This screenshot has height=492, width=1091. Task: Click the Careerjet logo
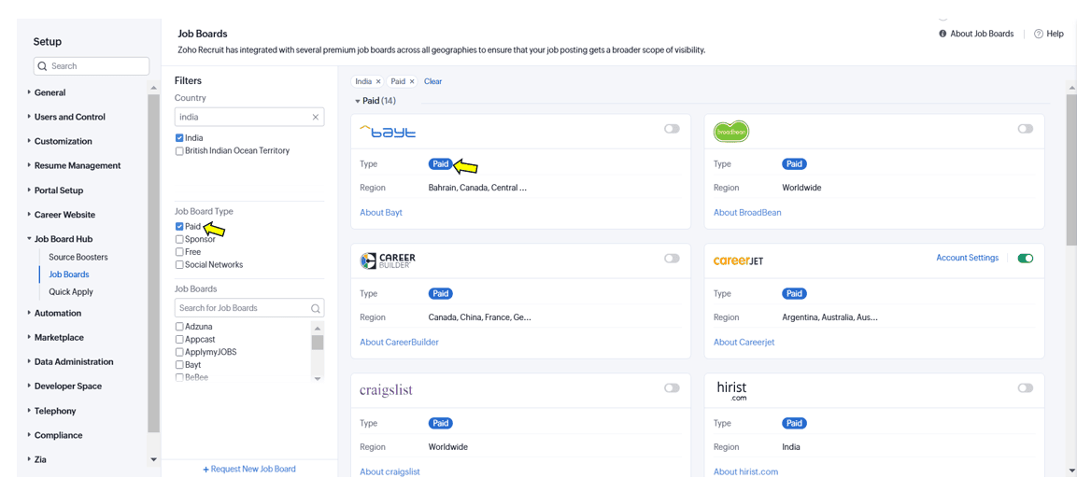pyautogui.click(x=738, y=261)
